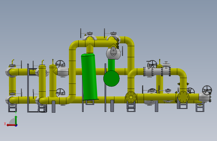217x141 pixels.
Task: Select the green circular disc below ball valve
Action: coord(111,79)
